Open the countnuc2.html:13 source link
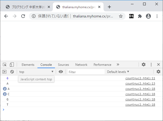163x121 pixels. click(140, 83)
